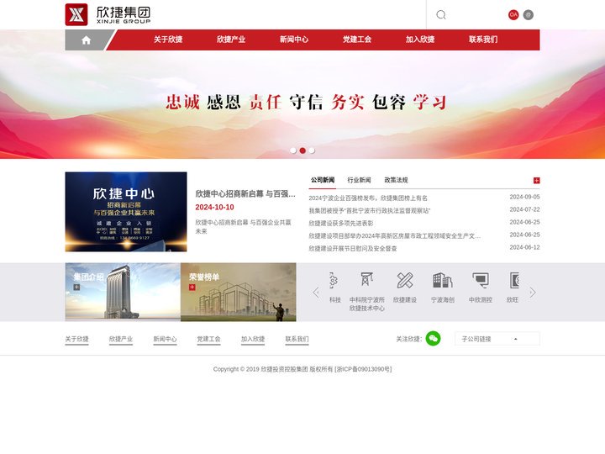Open news 首批宁波市行政执法监督观察站
Viewport: 605px width, 454px height.
pyautogui.click(x=369, y=211)
